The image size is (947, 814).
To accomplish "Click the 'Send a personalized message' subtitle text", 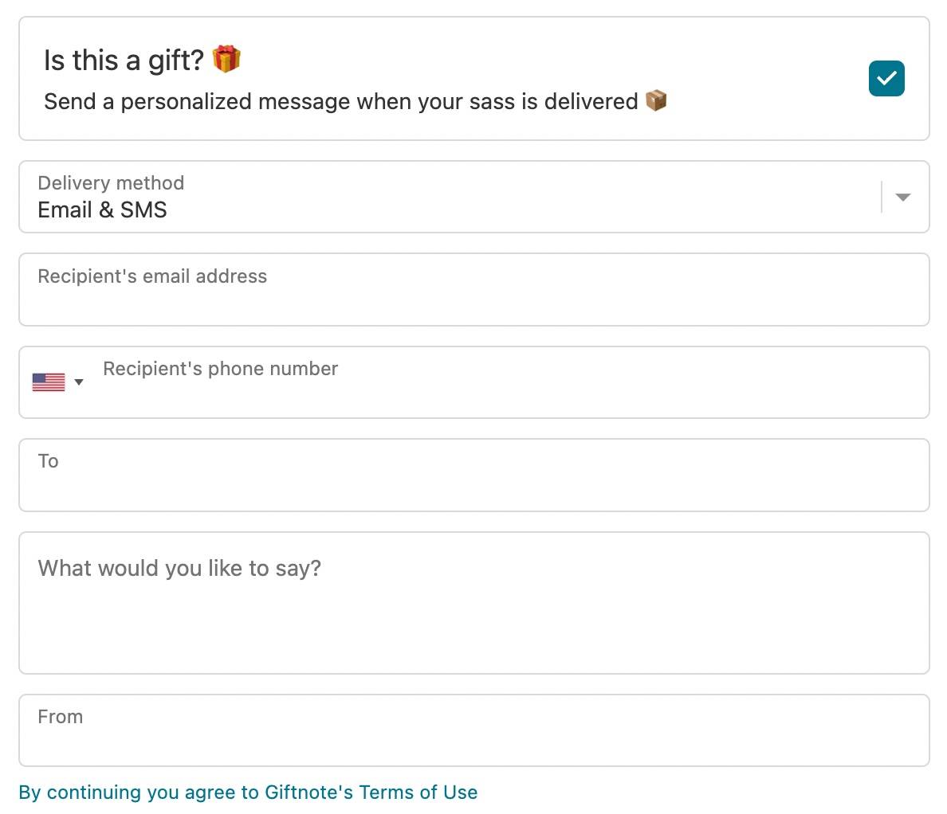I will [x=340, y=101].
